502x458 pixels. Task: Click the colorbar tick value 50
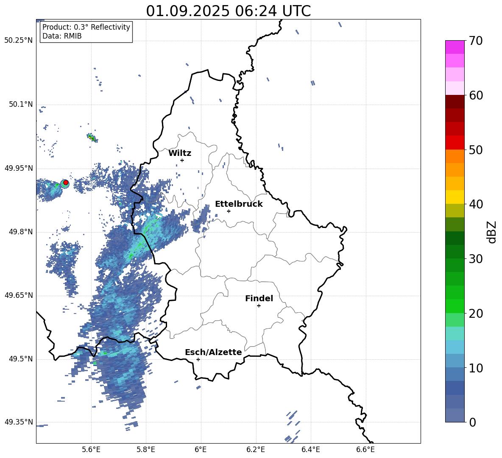point(476,150)
